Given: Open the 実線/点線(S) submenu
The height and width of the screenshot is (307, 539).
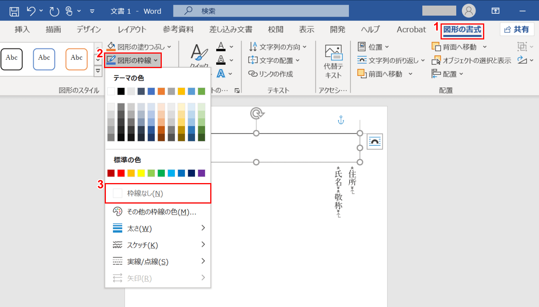Looking at the screenshot, I should click(158, 262).
